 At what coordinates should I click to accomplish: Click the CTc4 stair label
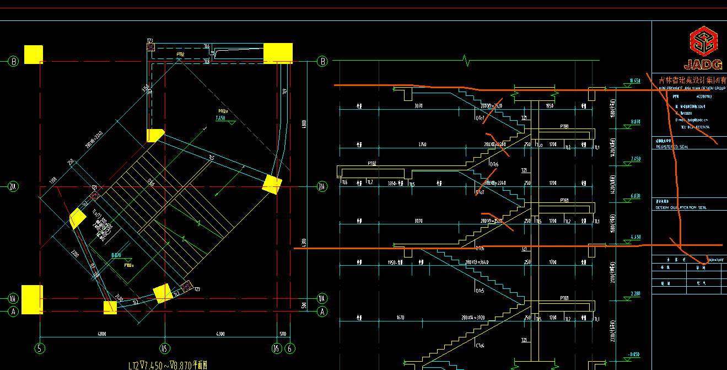click(480, 346)
